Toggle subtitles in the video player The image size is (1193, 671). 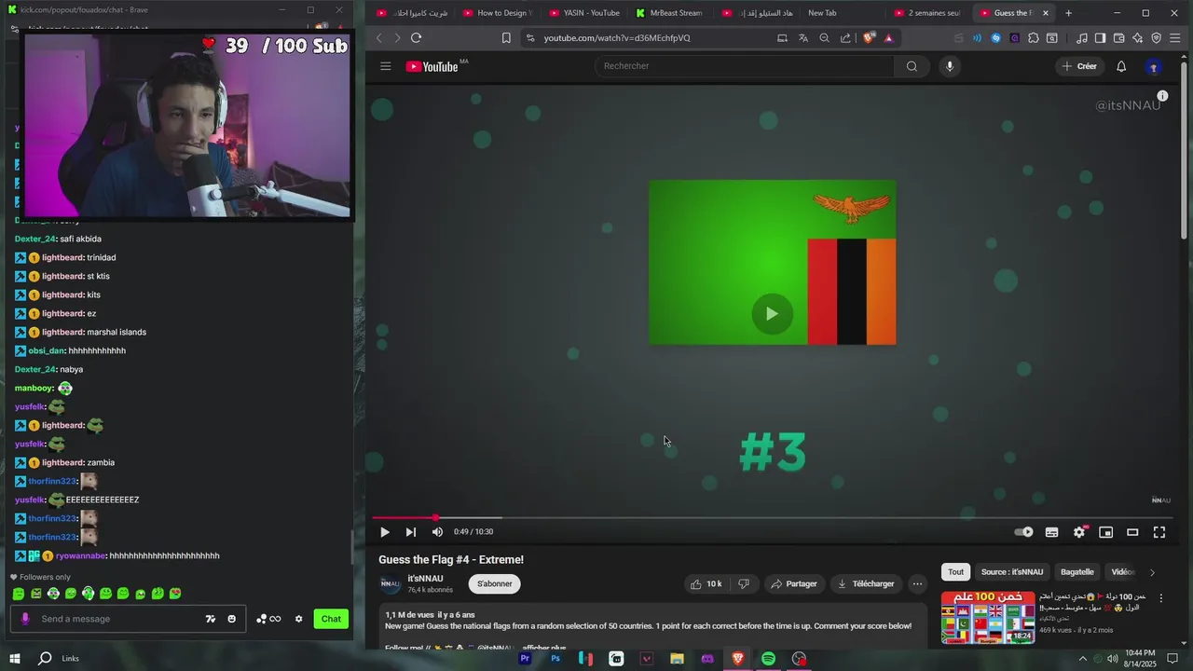[1051, 532]
